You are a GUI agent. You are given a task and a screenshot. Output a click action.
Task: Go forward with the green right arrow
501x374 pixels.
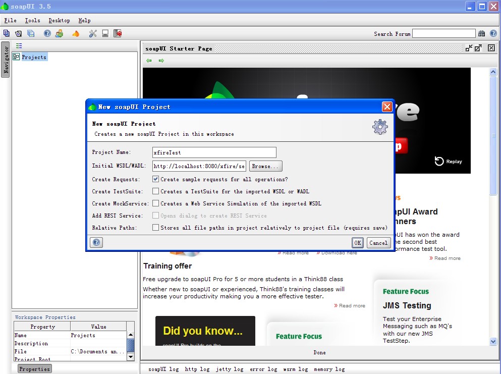(x=161, y=61)
